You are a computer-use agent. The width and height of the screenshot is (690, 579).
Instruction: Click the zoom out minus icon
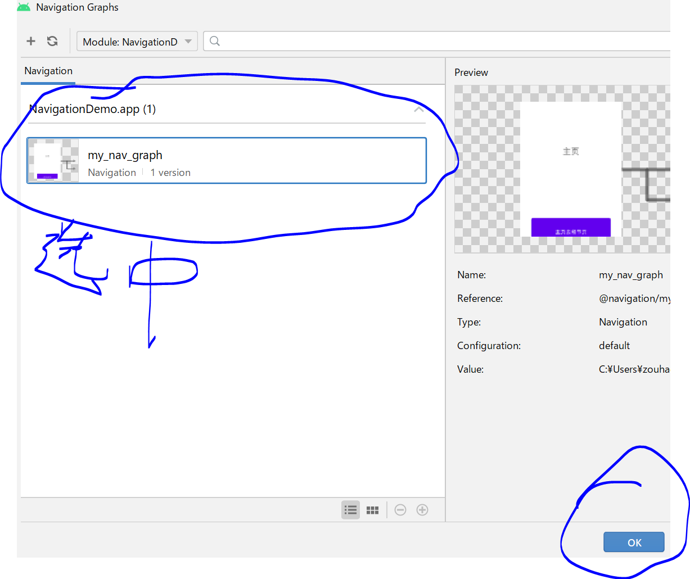[400, 510]
